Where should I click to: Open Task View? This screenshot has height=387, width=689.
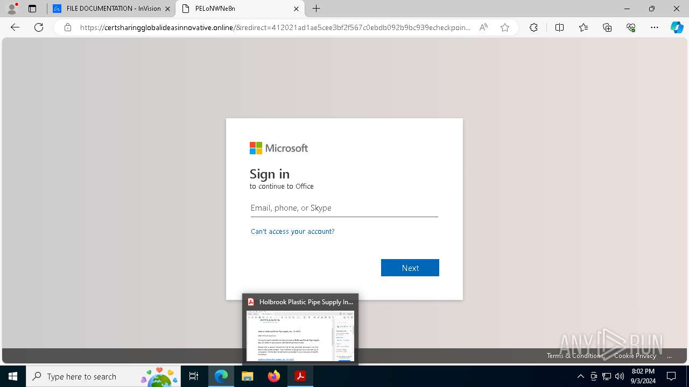click(194, 376)
